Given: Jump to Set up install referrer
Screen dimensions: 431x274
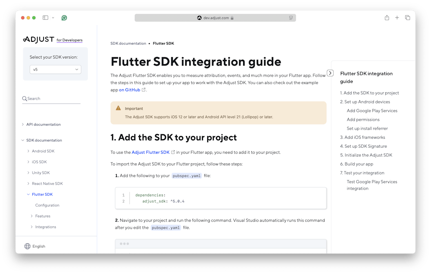Looking at the screenshot, I should 367,128.
